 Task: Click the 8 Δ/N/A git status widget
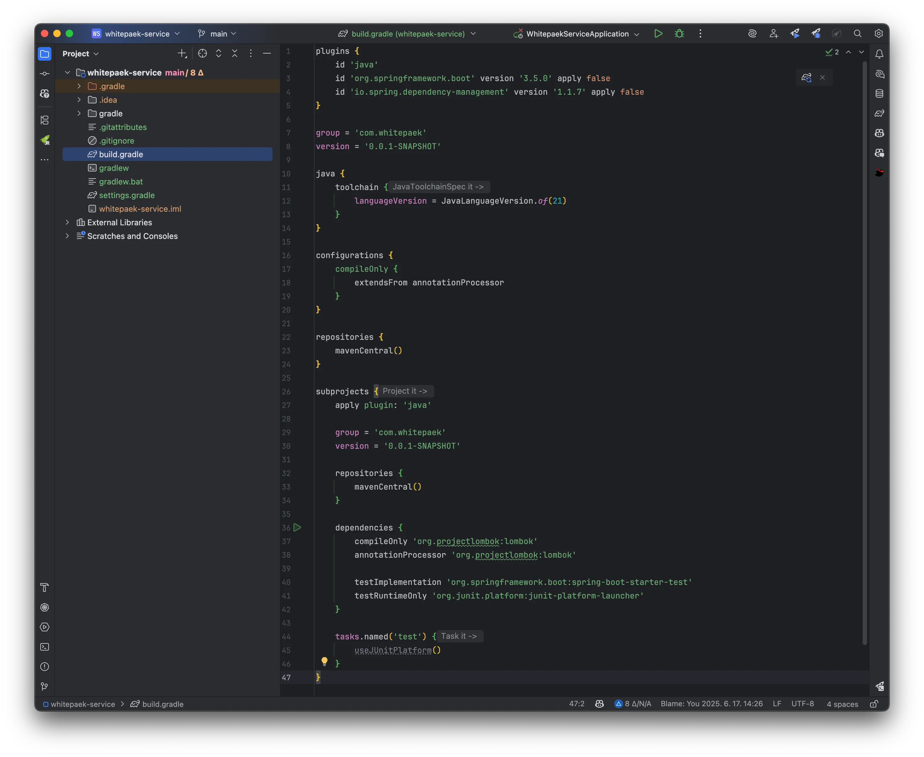coord(633,704)
